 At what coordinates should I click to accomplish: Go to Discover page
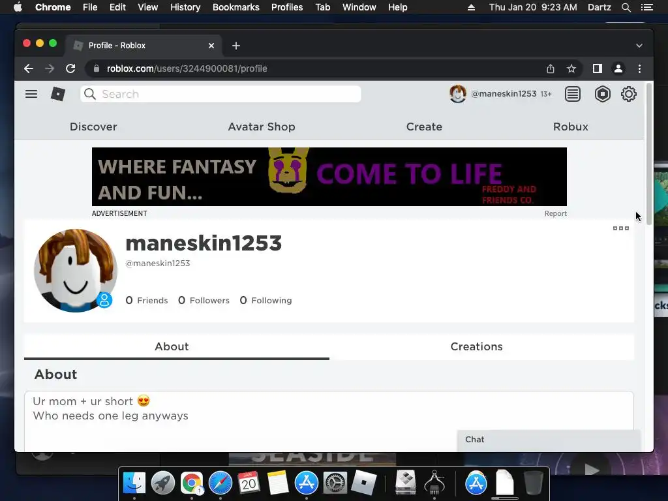click(93, 127)
